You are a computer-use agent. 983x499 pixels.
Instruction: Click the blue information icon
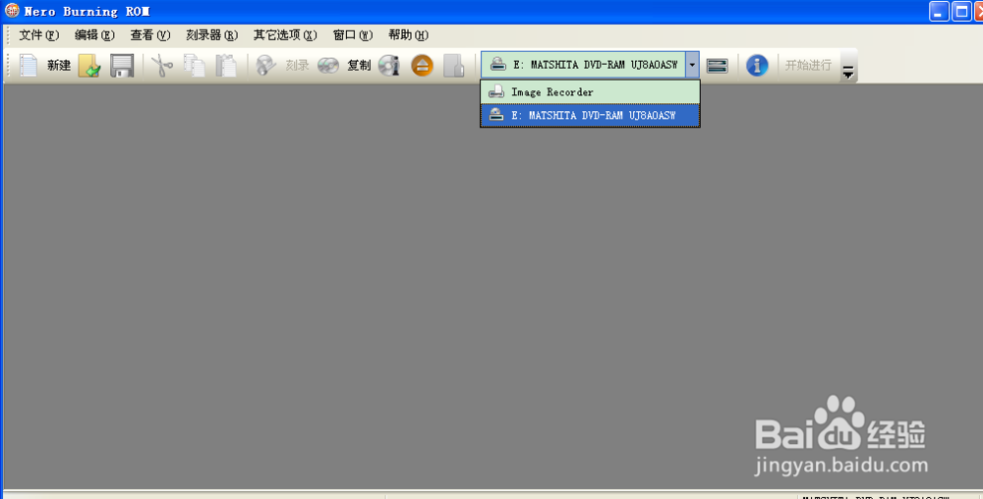(757, 65)
